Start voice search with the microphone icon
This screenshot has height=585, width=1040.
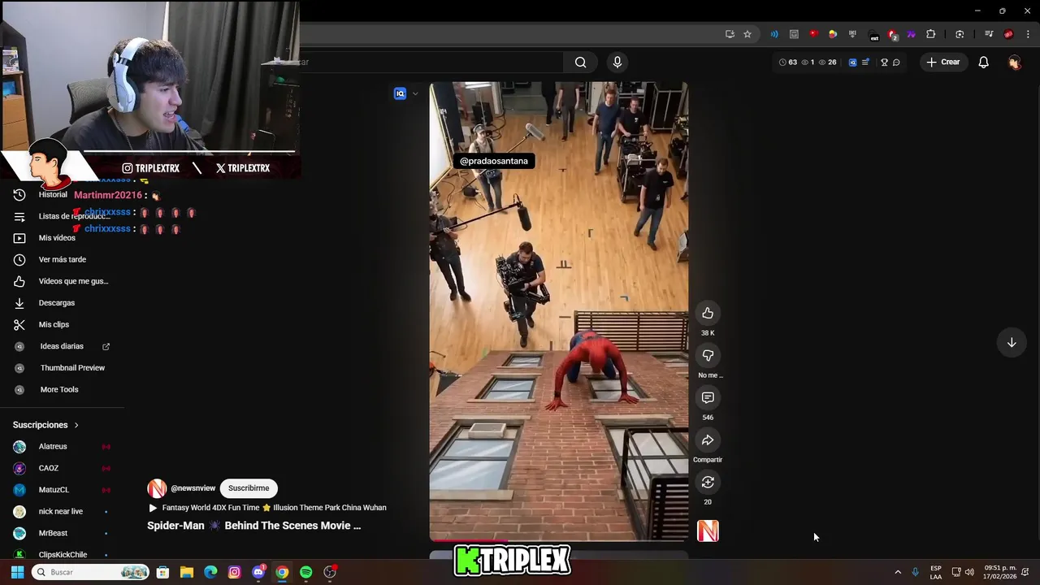tap(617, 62)
